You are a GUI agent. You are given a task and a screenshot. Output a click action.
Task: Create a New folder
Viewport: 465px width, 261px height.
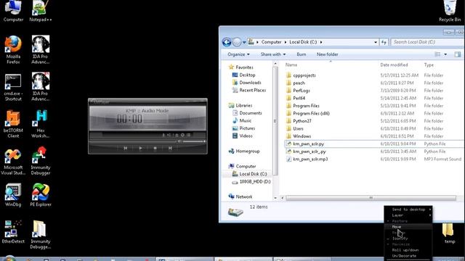click(327, 54)
